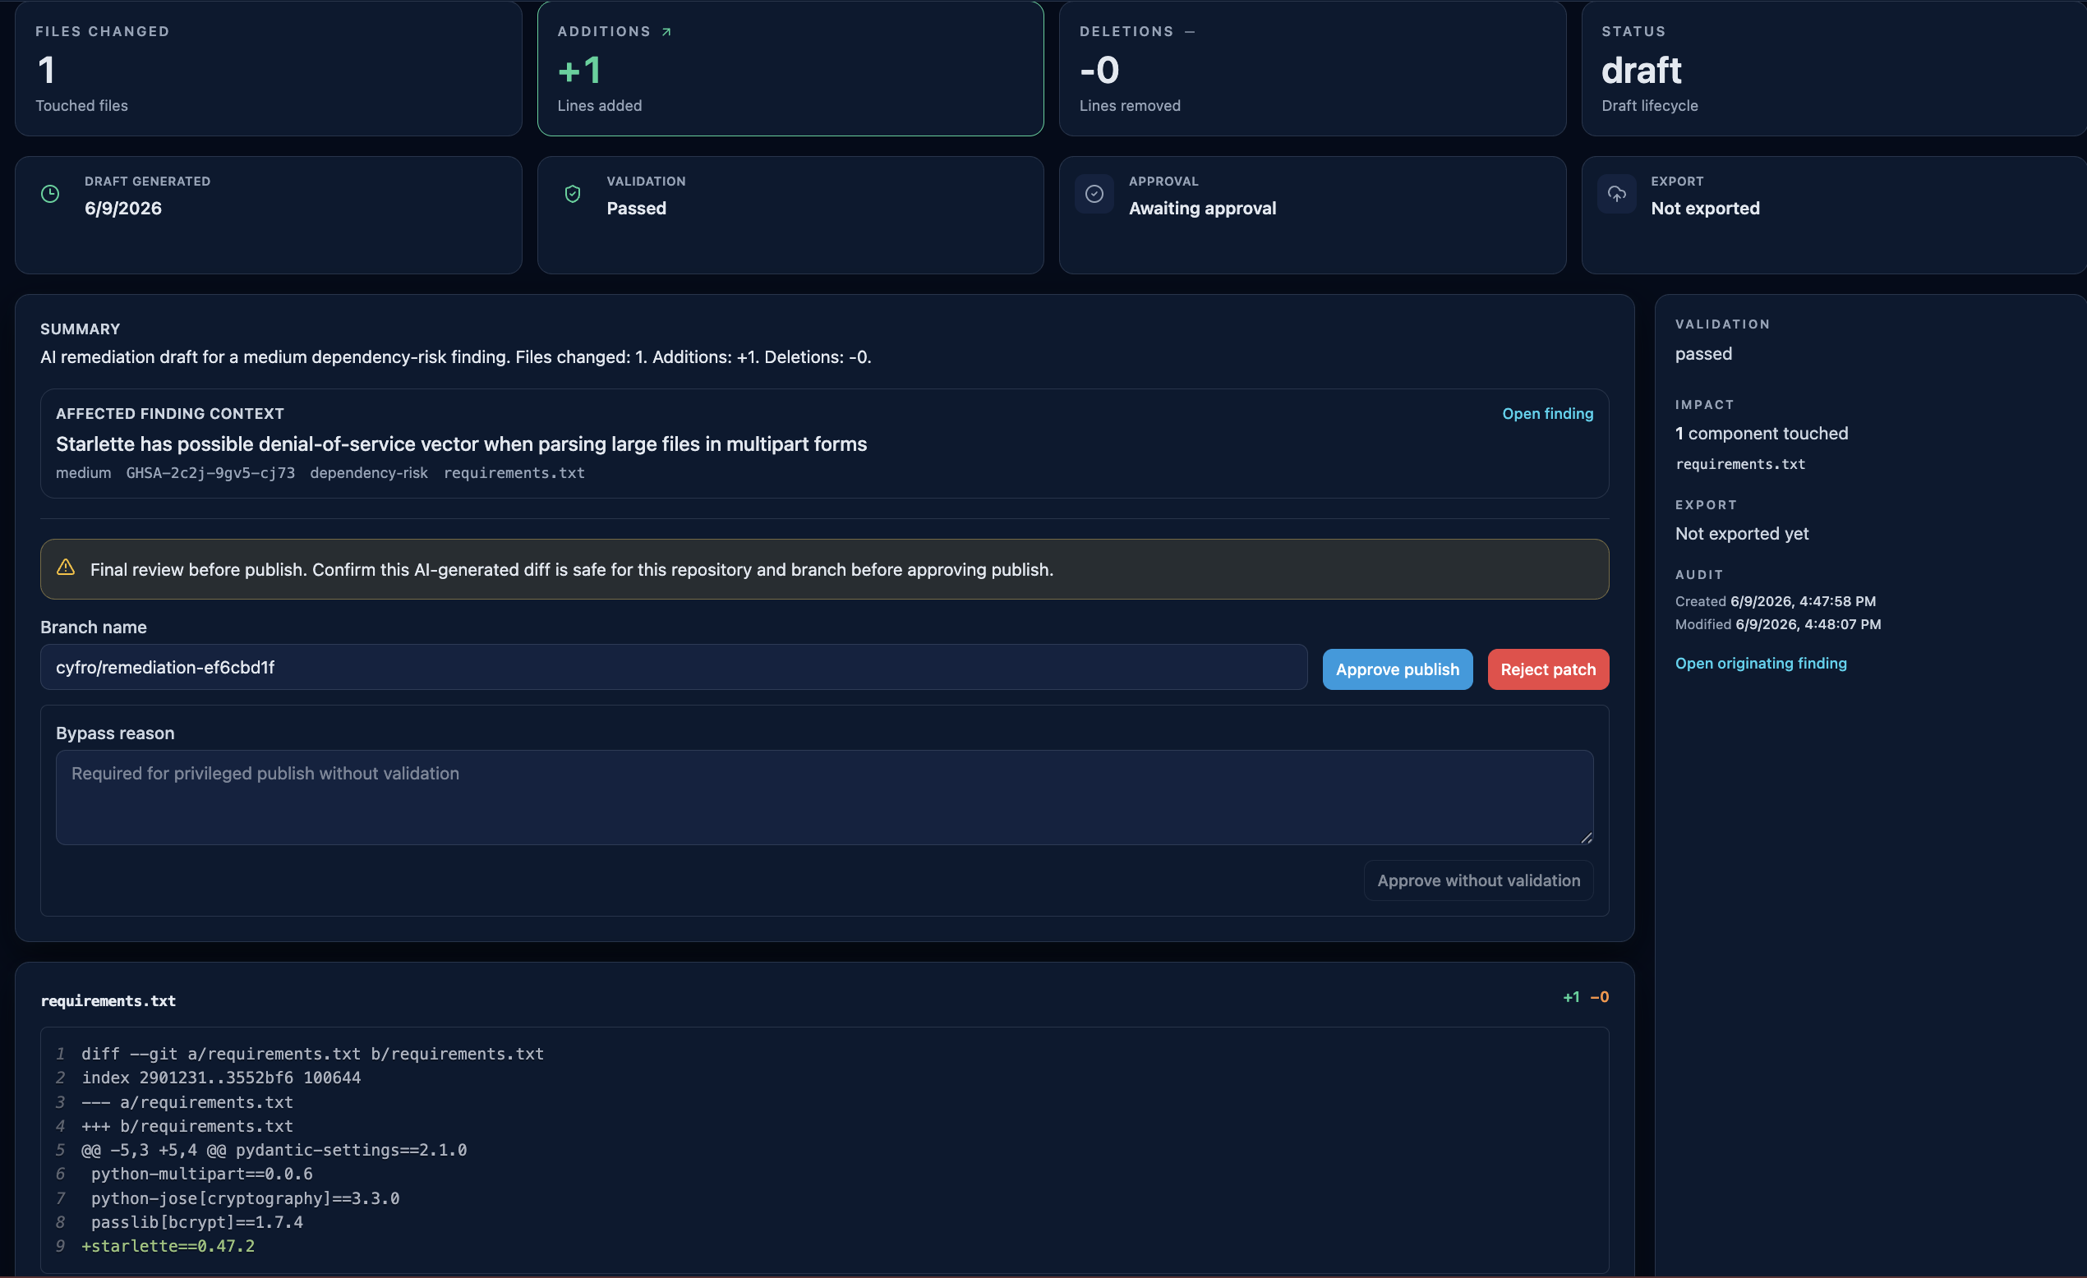This screenshot has width=2087, height=1278.
Task: Click 'Not exported yet' in sidebar
Action: click(1741, 534)
